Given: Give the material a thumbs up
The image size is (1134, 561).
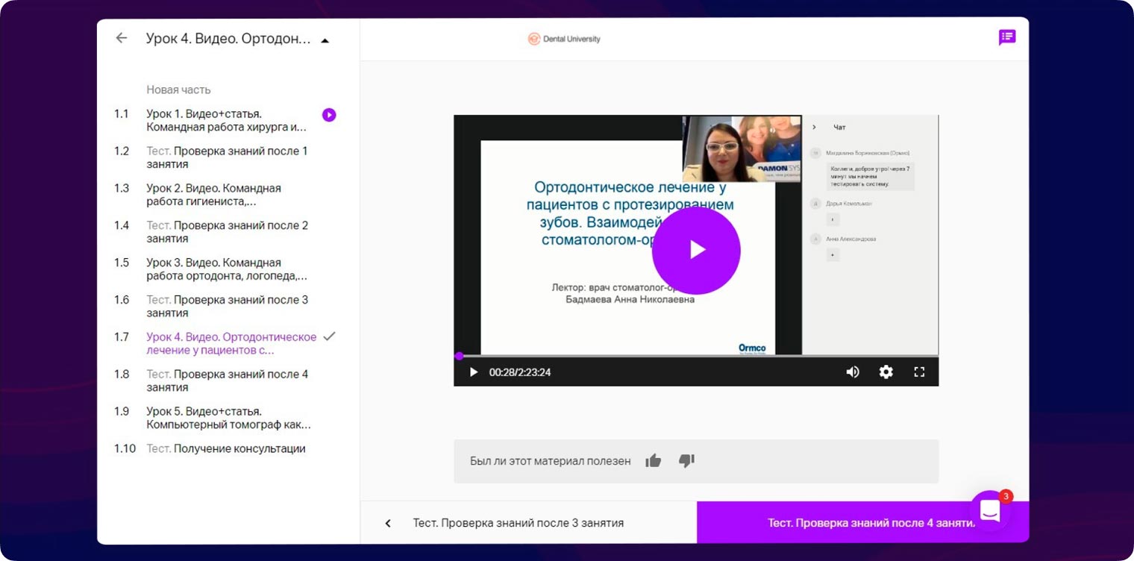Looking at the screenshot, I should pos(654,461).
